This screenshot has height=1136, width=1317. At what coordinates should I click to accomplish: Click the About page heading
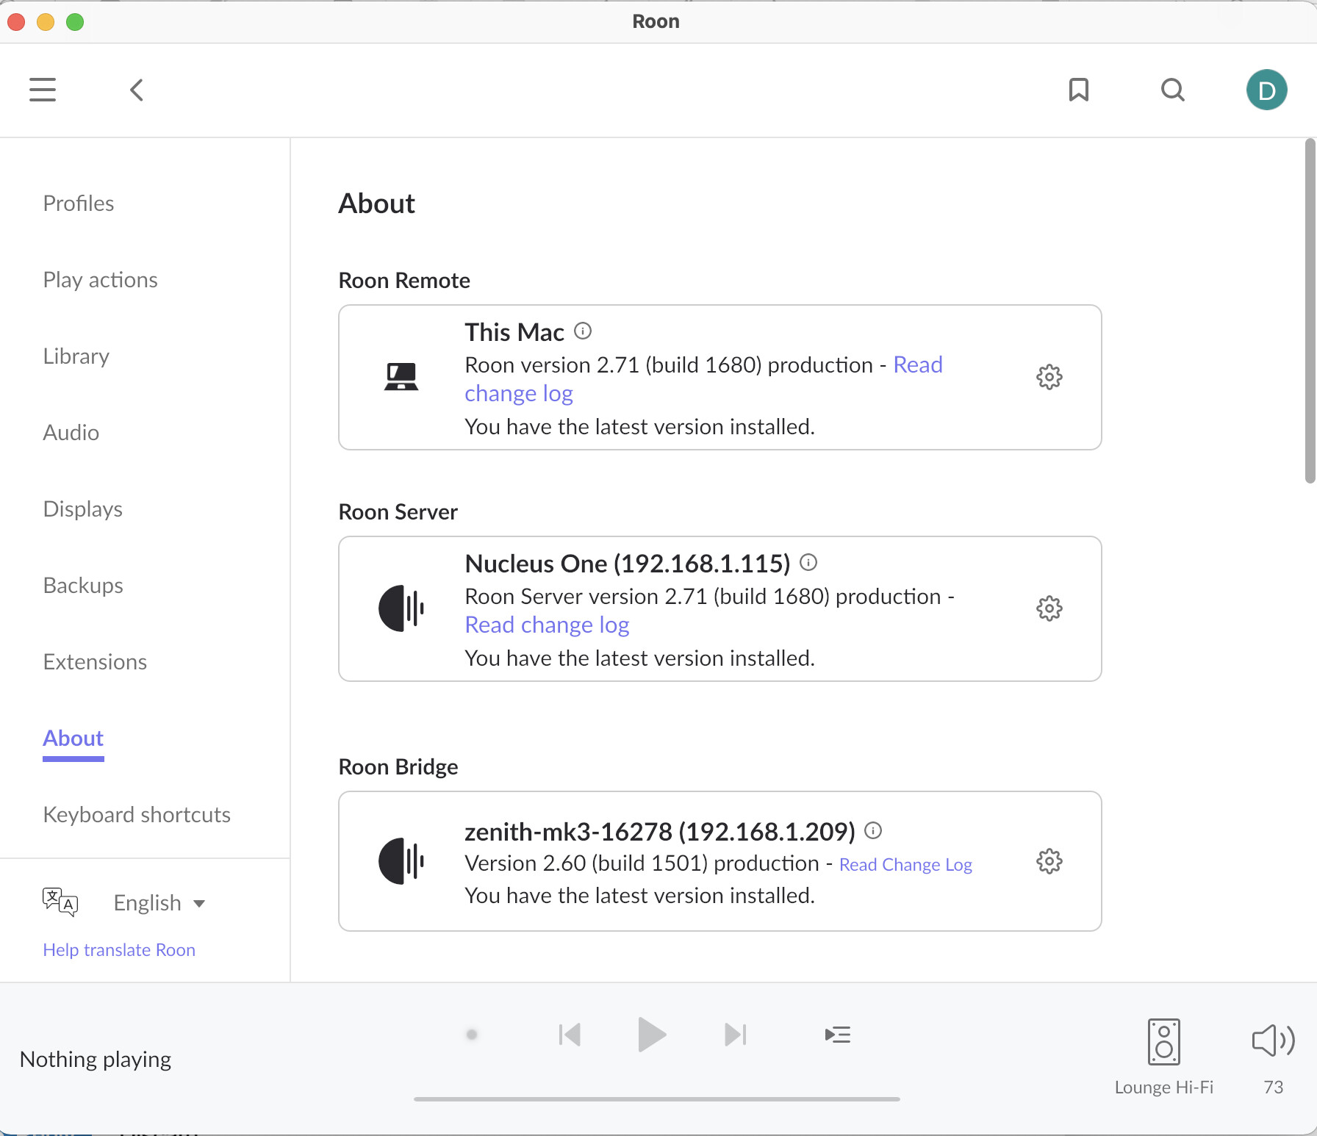coord(377,204)
